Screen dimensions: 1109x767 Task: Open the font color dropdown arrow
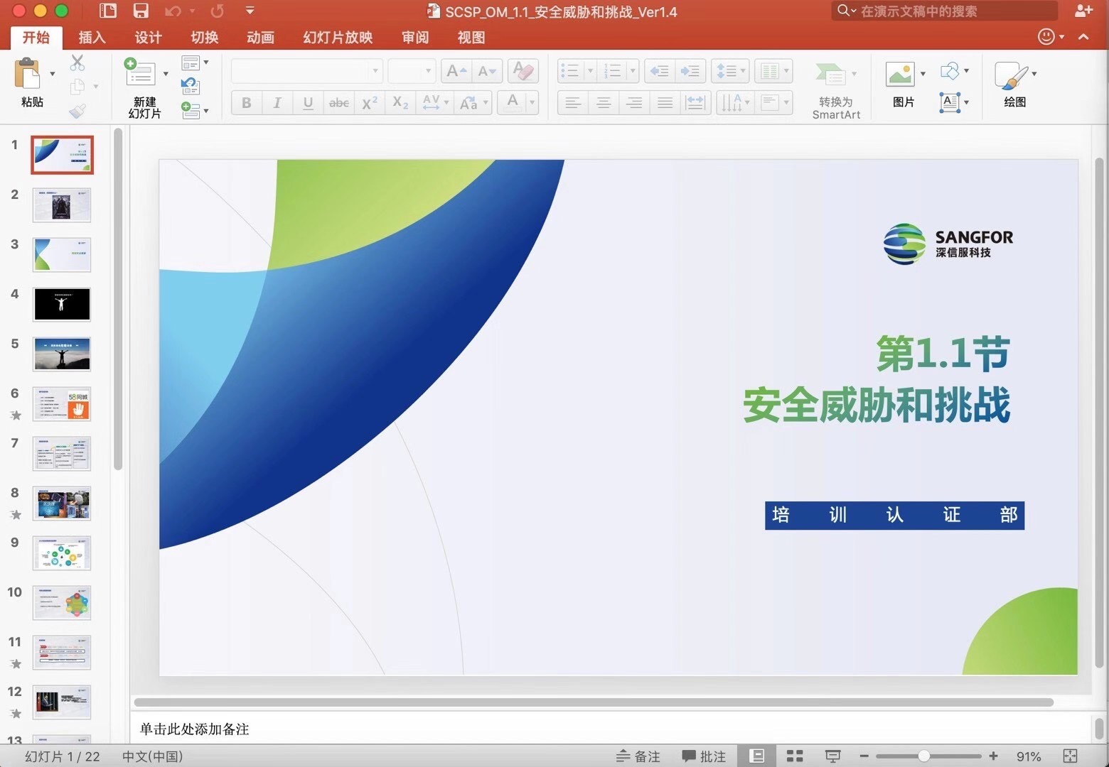tap(532, 103)
